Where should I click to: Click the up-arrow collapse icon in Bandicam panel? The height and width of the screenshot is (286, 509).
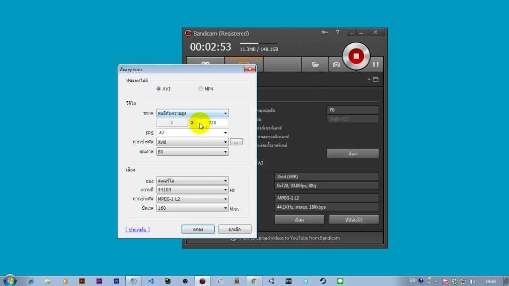(369, 79)
